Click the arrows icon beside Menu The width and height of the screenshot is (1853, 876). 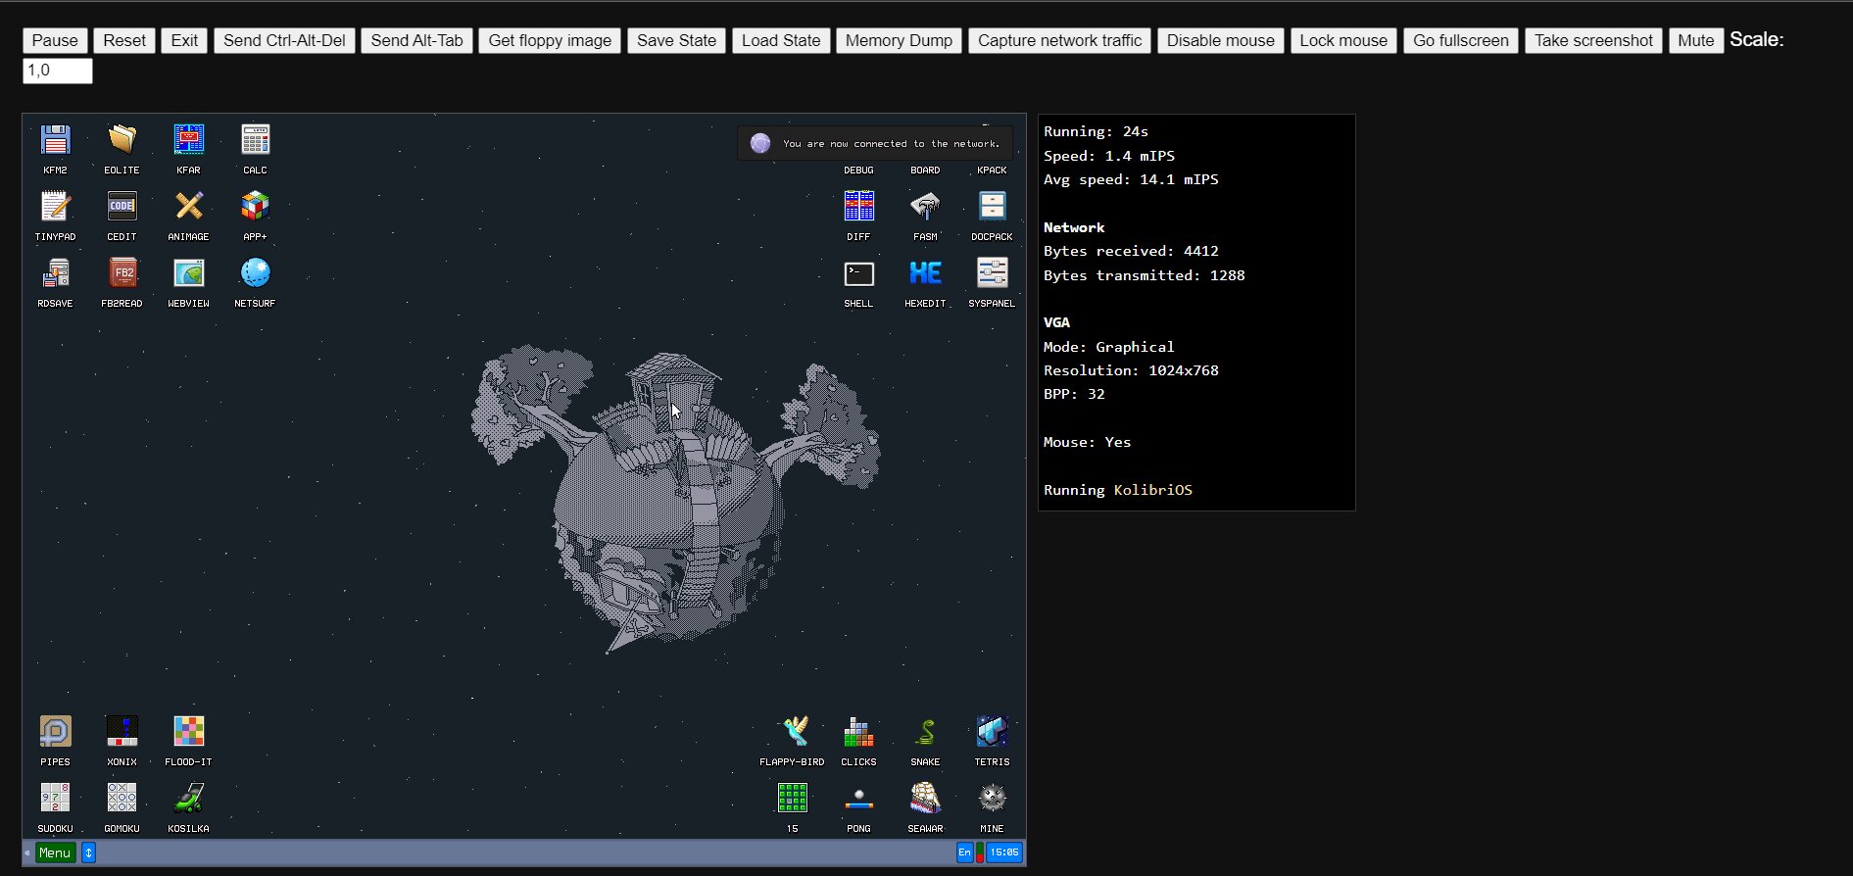tap(88, 852)
